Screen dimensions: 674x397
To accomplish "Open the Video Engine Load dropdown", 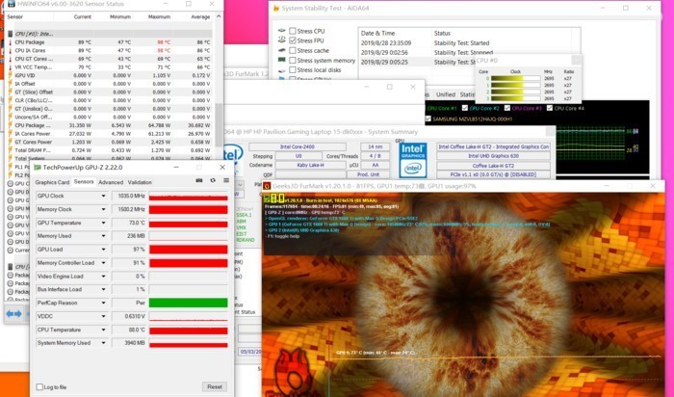I will point(104,277).
